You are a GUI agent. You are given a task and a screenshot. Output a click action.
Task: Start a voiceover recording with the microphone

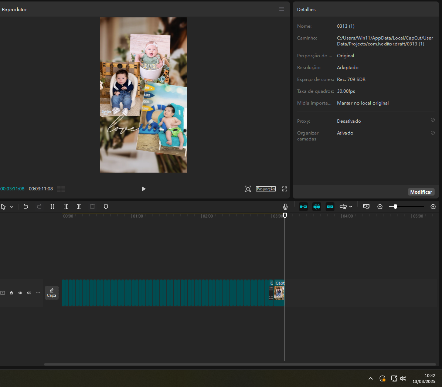285,207
